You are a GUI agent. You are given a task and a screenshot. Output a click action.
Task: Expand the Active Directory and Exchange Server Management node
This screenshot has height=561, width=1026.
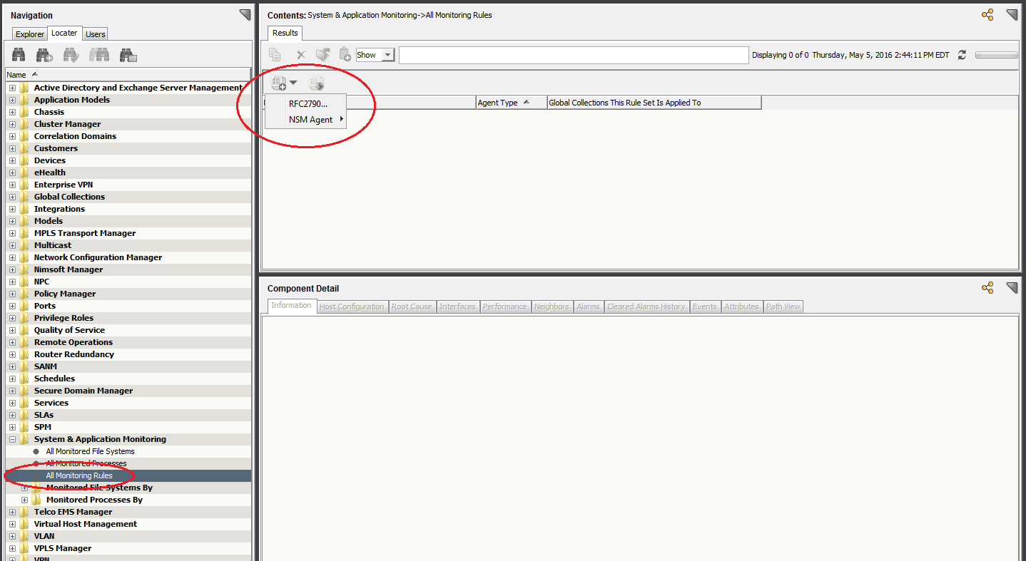click(12, 88)
